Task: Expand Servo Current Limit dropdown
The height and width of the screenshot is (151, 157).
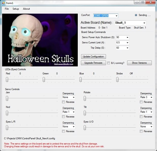Action: coord(123,43)
